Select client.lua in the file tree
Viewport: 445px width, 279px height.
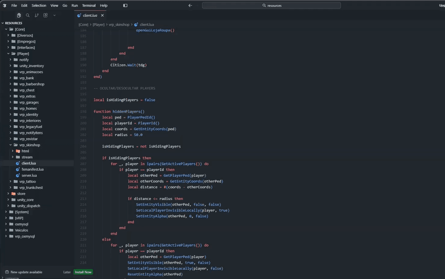37,163
